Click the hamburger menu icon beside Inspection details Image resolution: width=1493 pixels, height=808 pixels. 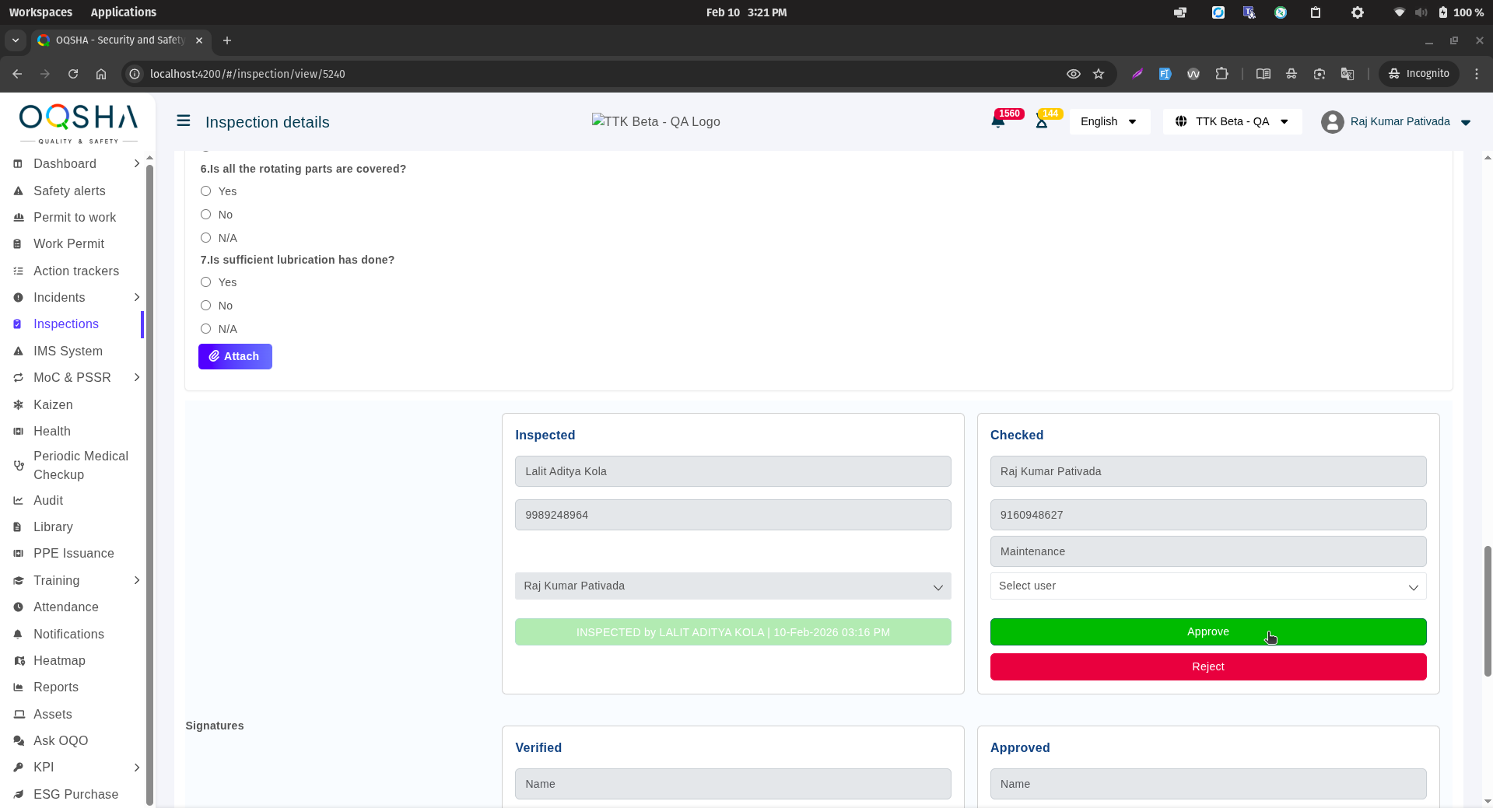coord(184,121)
